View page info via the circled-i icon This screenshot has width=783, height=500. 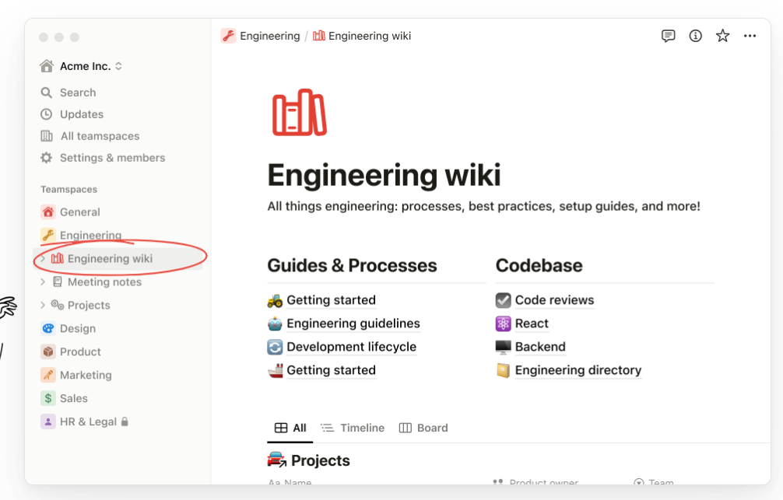click(695, 35)
